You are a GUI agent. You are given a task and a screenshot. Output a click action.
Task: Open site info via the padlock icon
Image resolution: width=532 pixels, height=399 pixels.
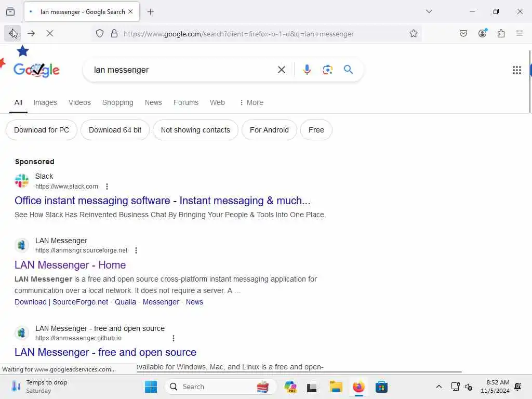114,33
